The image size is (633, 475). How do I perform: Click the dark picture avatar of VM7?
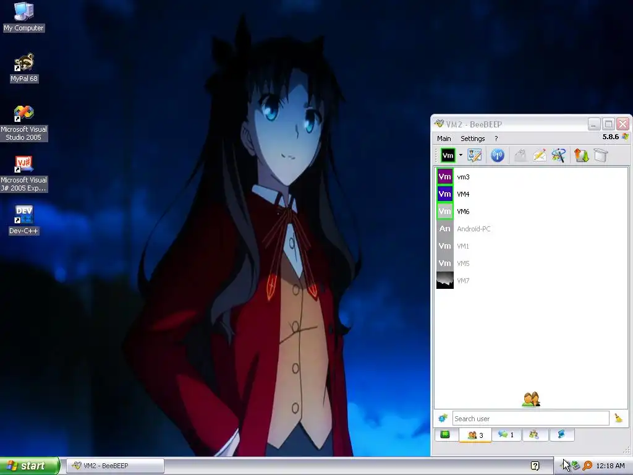[445, 281]
